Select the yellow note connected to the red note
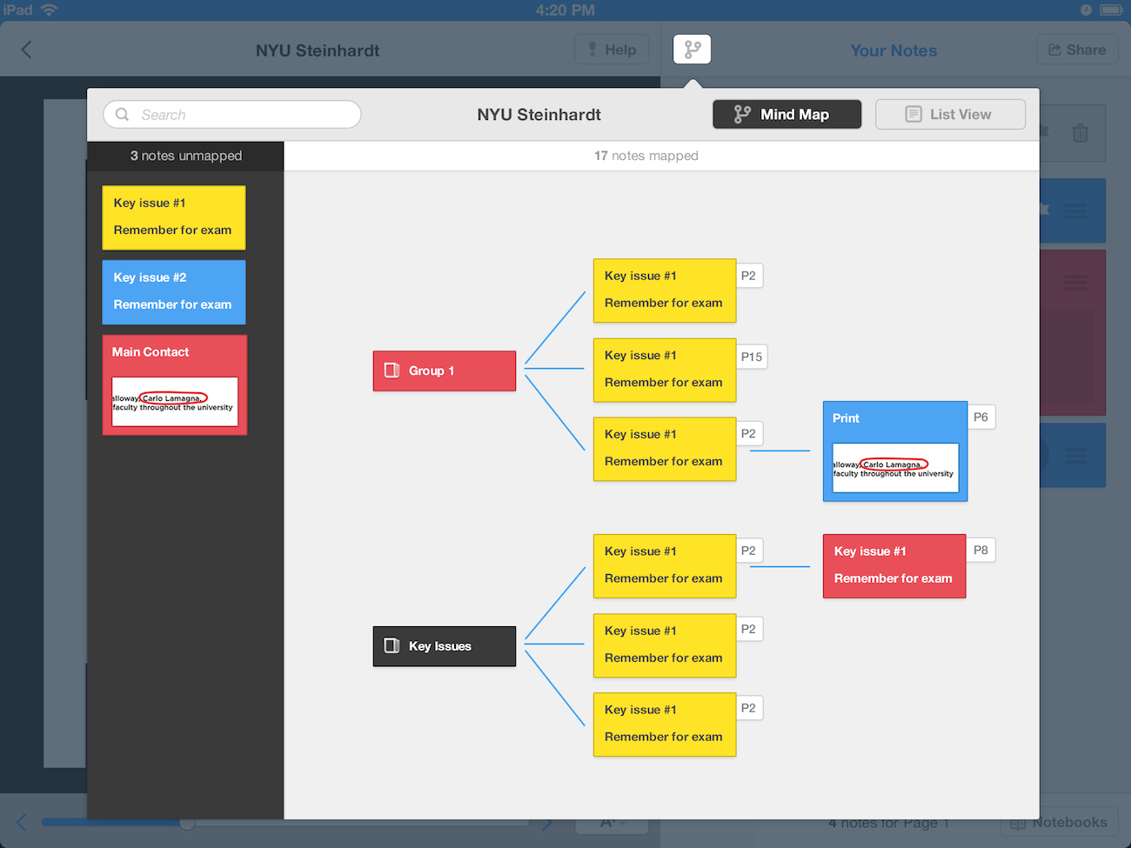 point(665,566)
